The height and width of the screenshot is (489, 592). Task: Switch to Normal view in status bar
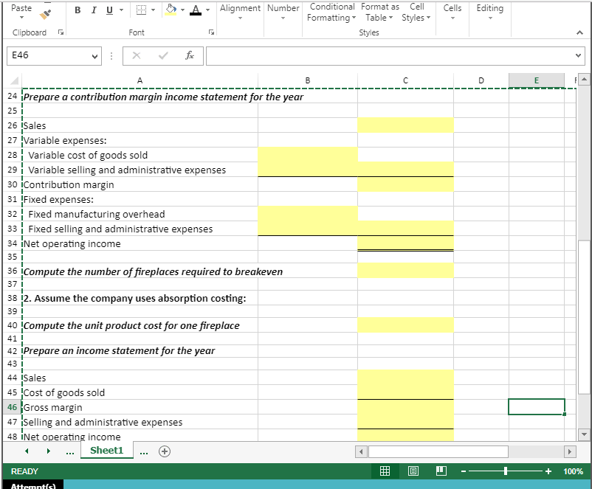385,471
